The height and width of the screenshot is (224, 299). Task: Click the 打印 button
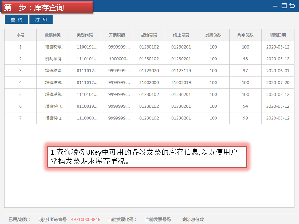41,20
